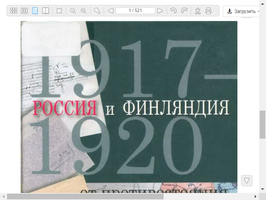Select single page view mode

(35, 11)
